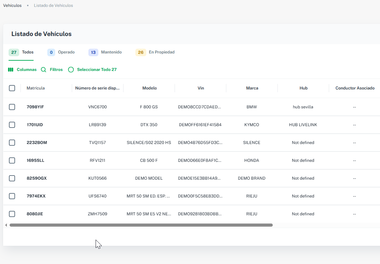
Task: Open vehicle 1701UID details
Action: (x=35, y=125)
